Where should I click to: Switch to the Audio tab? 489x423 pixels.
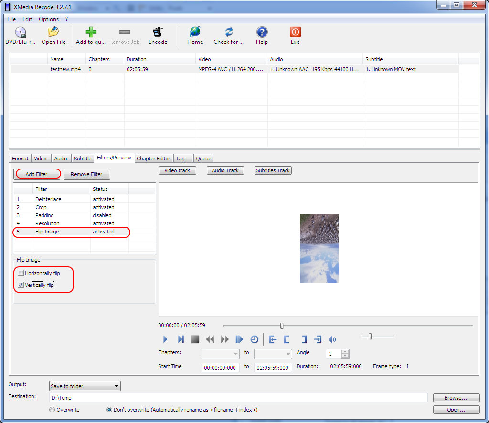pyautogui.click(x=61, y=159)
